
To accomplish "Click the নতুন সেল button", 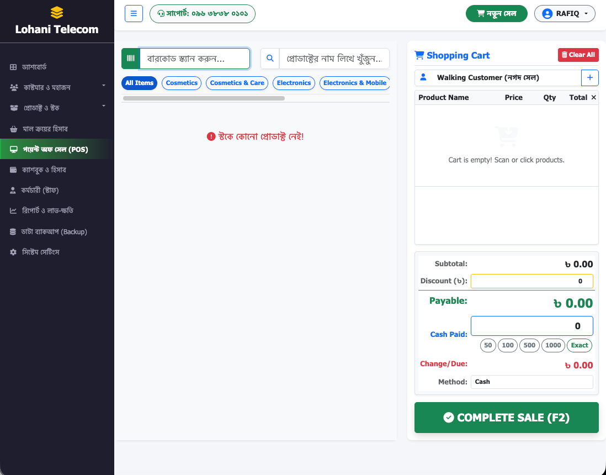I will 497,14.
